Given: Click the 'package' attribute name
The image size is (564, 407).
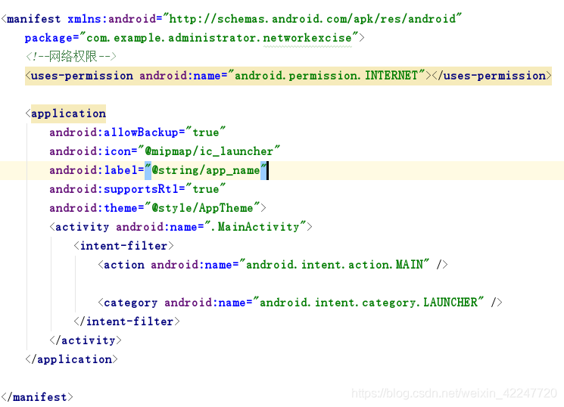Looking at the screenshot, I should tap(48, 38).
